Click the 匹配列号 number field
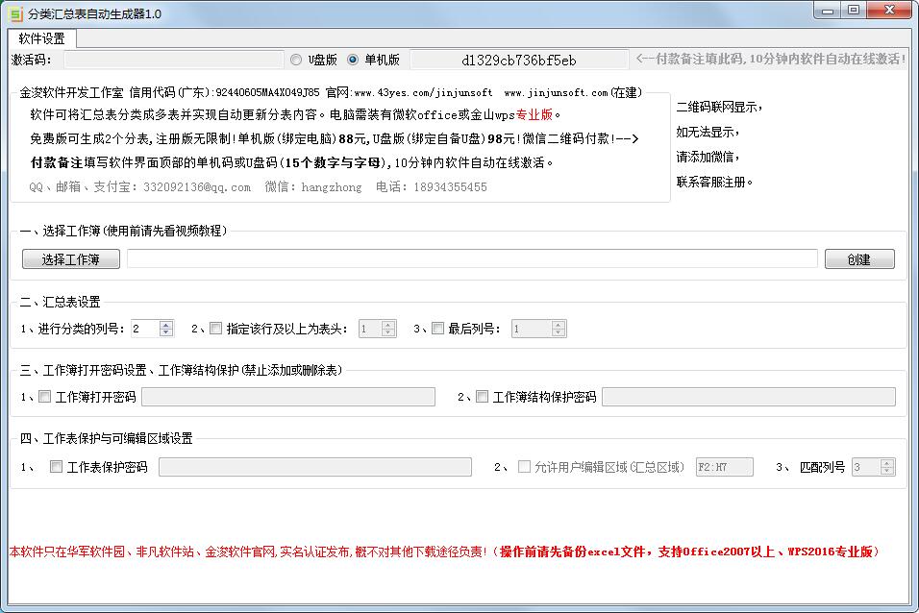The width and height of the screenshot is (919, 613). [866, 467]
